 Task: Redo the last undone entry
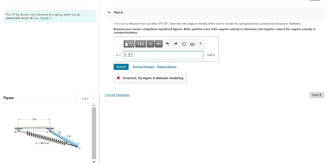click(176, 44)
